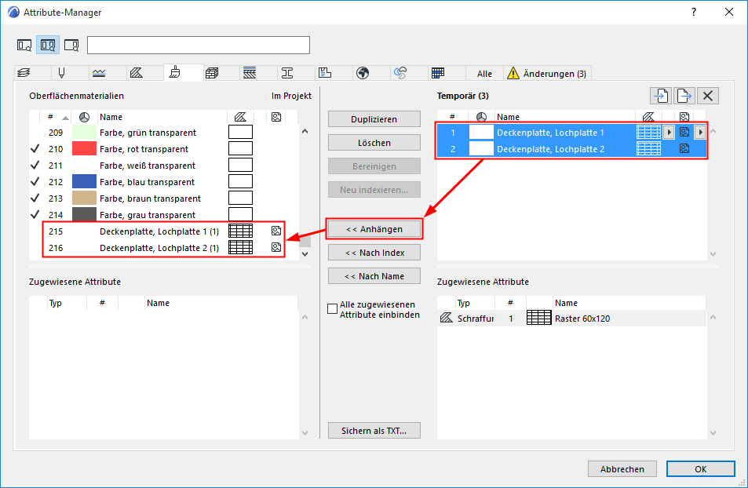The image size is (748, 488).
Task: Open the grid MEP Systems tab icon
Action: (x=438, y=73)
